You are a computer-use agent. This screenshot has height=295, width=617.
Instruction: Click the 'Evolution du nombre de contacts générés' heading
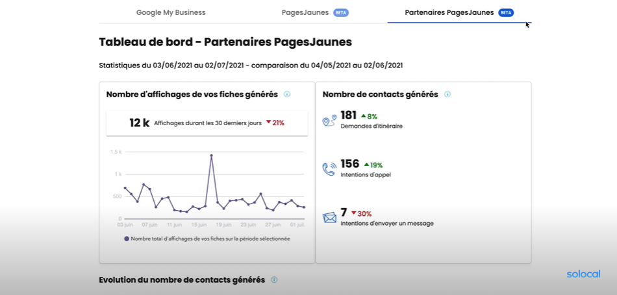click(182, 279)
